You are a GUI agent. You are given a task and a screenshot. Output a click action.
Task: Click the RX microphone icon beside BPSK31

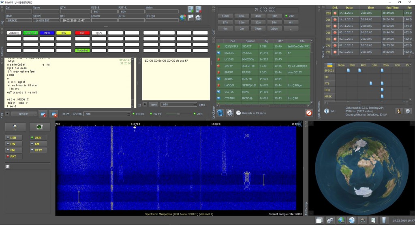[x=7, y=114]
